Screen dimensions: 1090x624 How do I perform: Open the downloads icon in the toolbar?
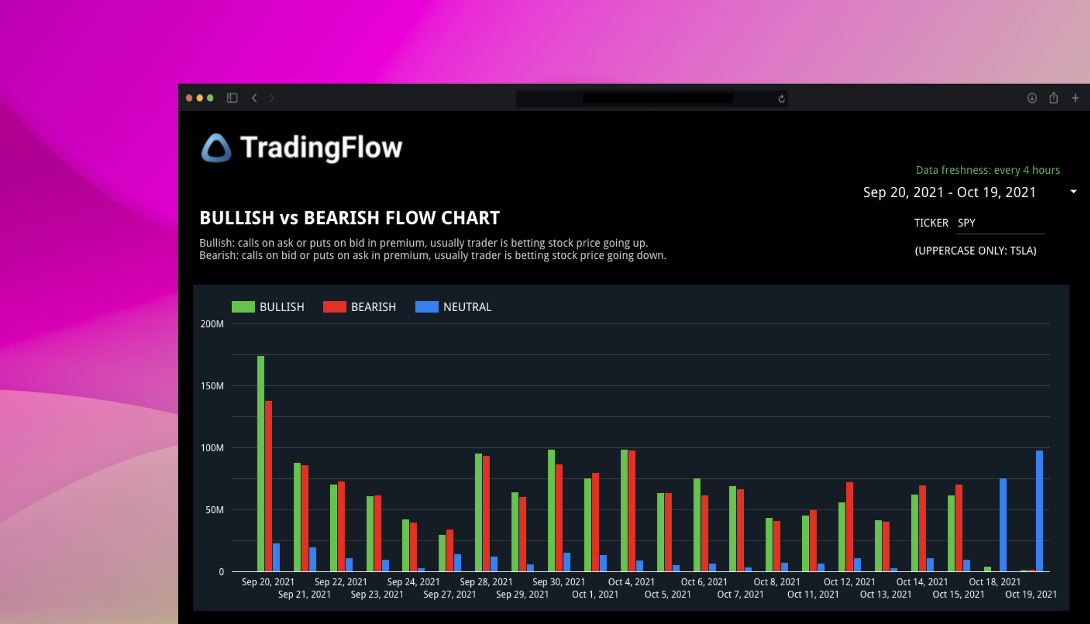(x=1032, y=98)
